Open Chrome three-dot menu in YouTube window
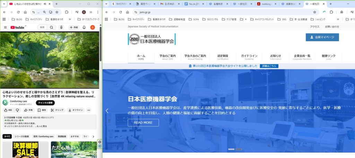355x158 pixels. (97, 12)
